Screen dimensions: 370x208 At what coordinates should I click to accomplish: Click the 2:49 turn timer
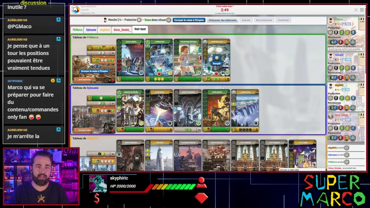click(225, 10)
